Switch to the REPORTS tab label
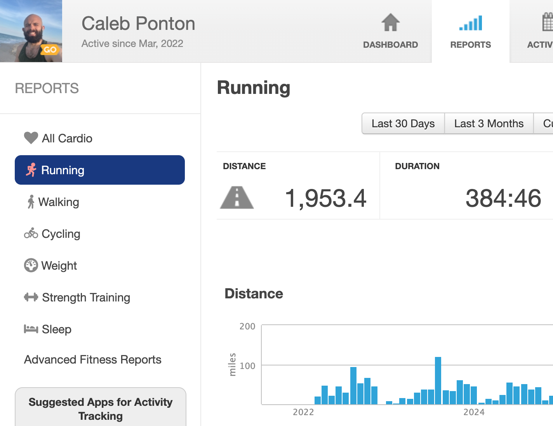553x426 pixels. tap(471, 45)
